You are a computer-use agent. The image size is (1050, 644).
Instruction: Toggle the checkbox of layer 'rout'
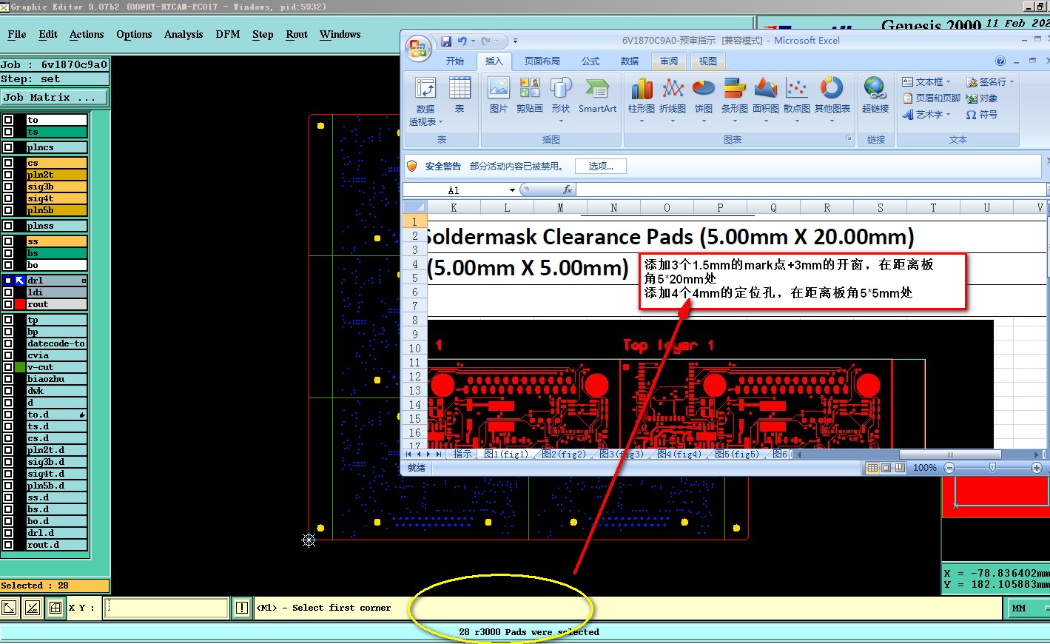point(8,304)
